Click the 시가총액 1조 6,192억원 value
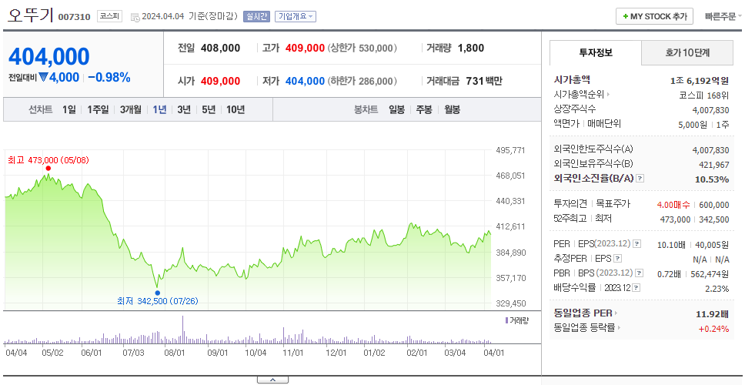This screenshot has width=745, height=385. pyautogui.click(x=700, y=81)
